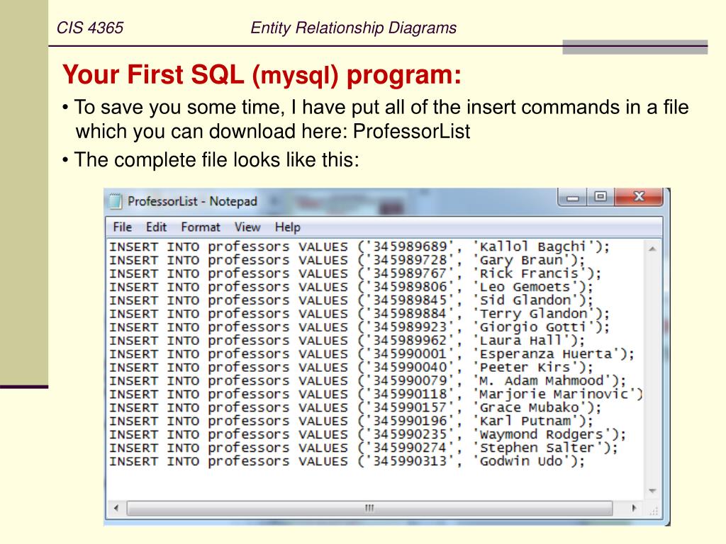Click the ID value '345990313'
This screenshot has height=544, width=726.
pos(410,461)
